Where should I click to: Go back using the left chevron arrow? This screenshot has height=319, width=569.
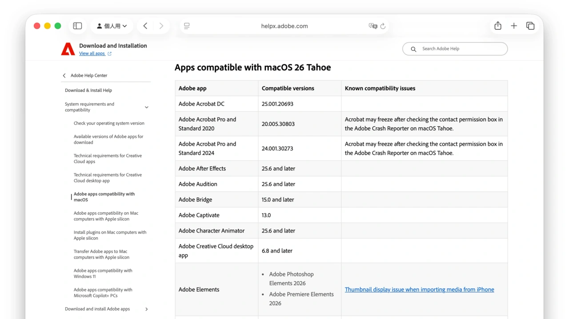(x=145, y=26)
